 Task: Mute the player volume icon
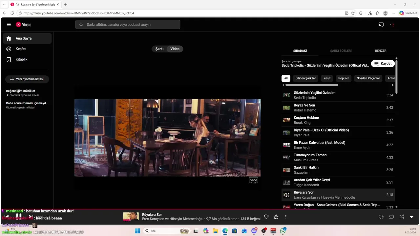coord(381,217)
